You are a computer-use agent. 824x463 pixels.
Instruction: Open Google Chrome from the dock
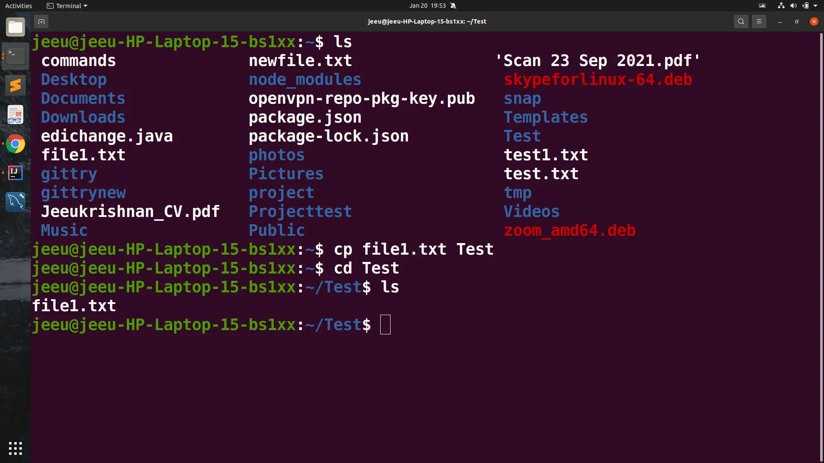click(x=15, y=144)
